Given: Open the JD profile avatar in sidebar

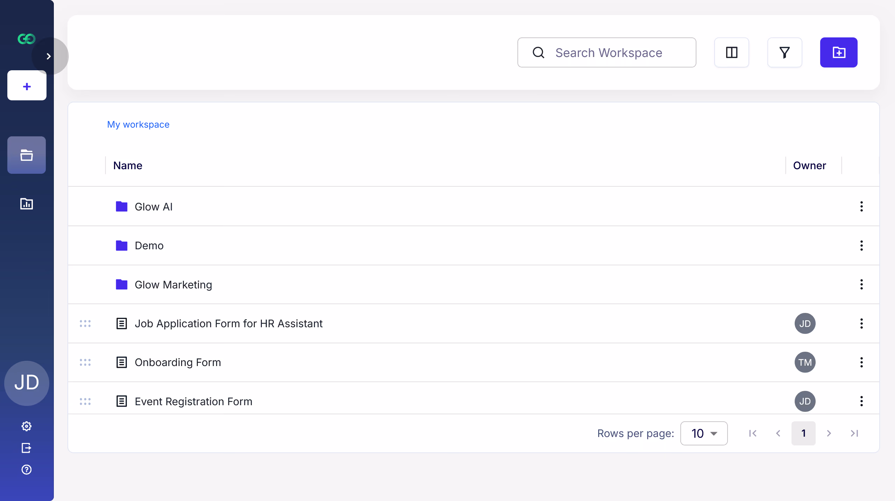Looking at the screenshot, I should point(27,383).
